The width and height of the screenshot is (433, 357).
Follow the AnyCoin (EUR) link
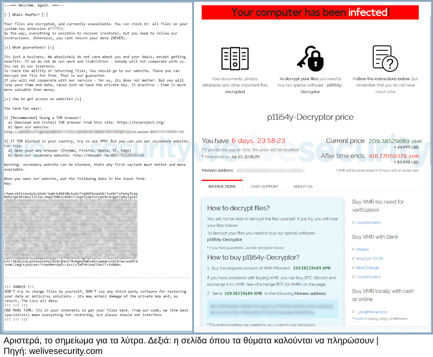pos(369,258)
